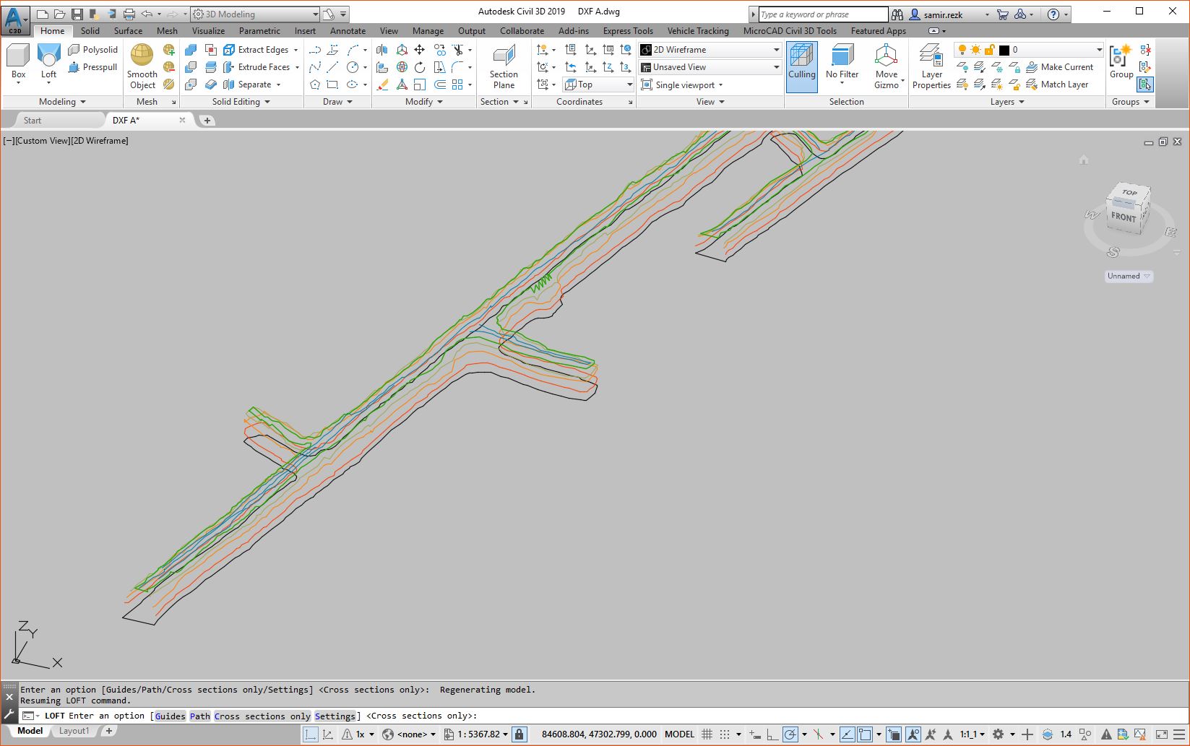The image size is (1190, 746).
Task: Click the black layer color swatch
Action: click(x=1004, y=50)
